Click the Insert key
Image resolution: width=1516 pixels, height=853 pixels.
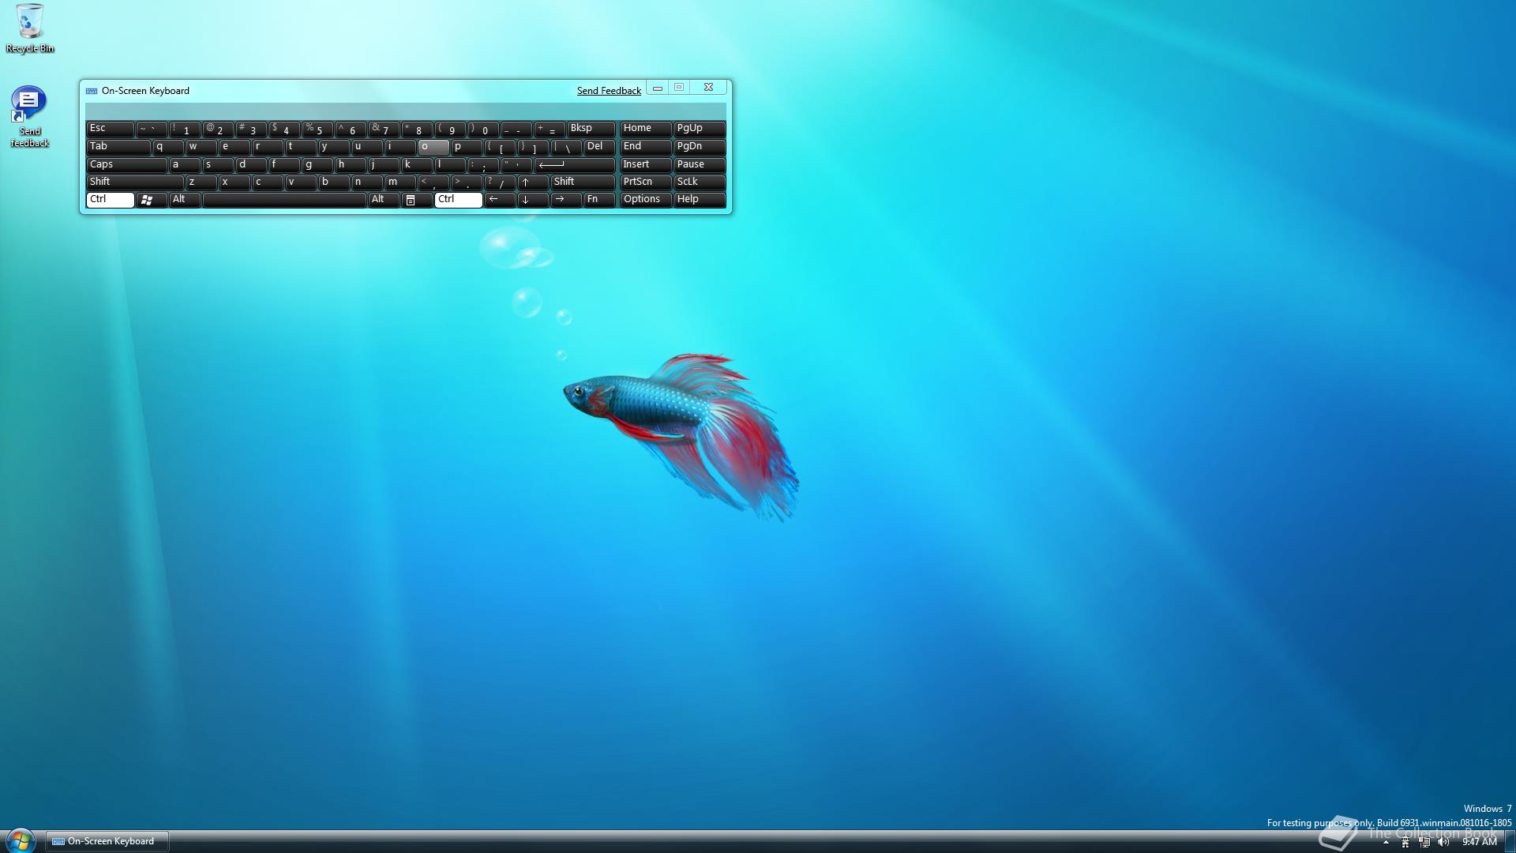coord(645,165)
